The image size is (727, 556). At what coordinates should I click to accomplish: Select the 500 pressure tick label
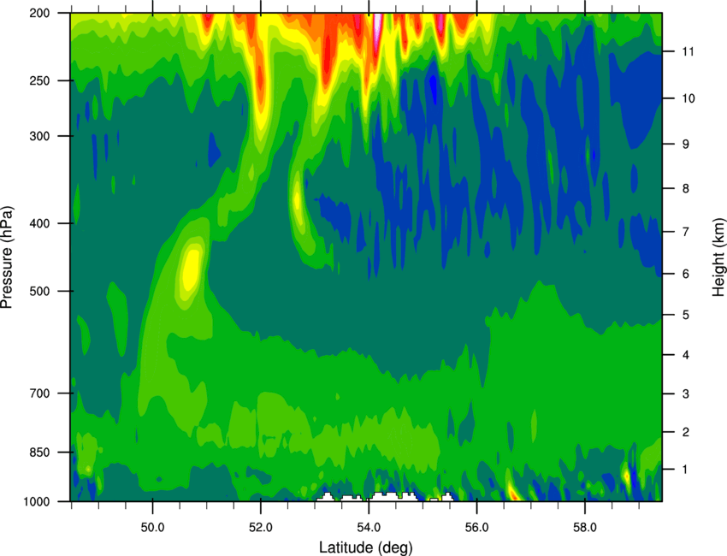tap(39, 291)
